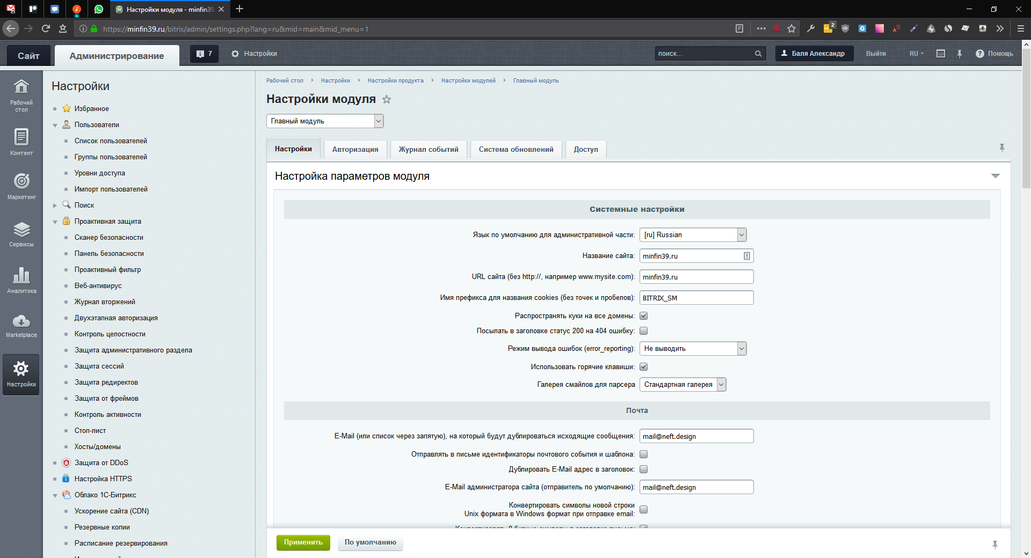Switch to the Система обновлений tab

(515, 150)
